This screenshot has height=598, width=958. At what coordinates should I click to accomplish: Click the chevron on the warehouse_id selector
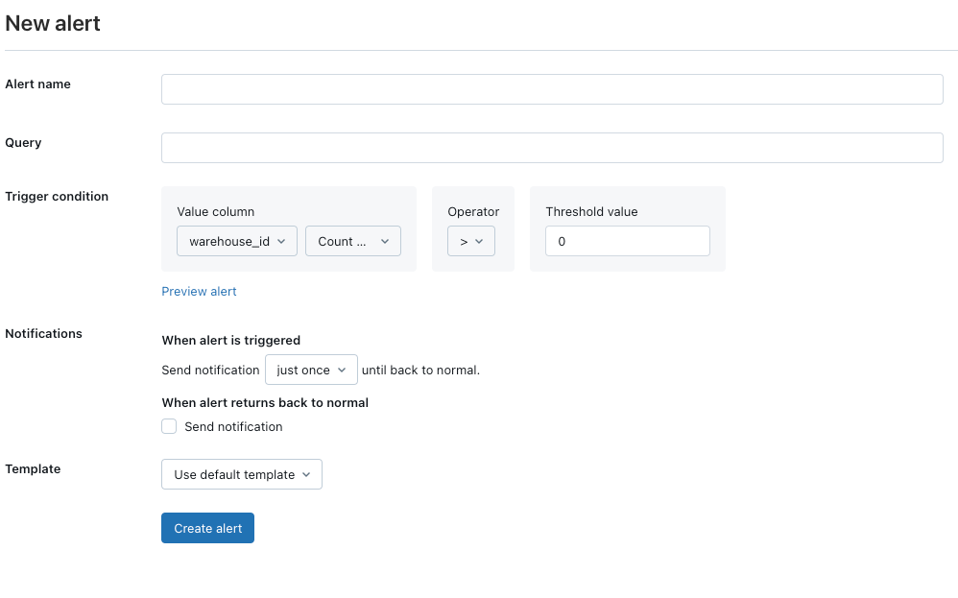coord(284,241)
